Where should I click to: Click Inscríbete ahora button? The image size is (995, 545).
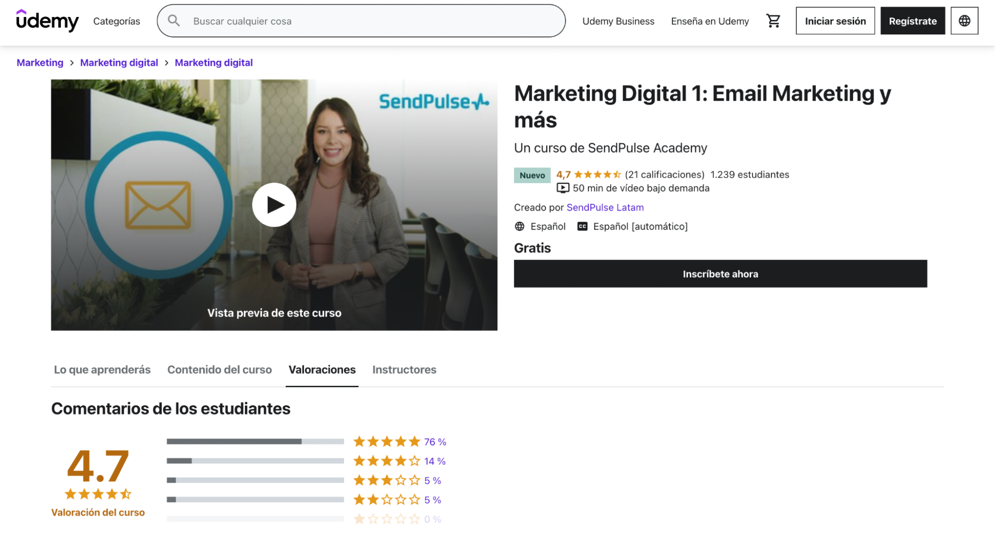(x=720, y=274)
